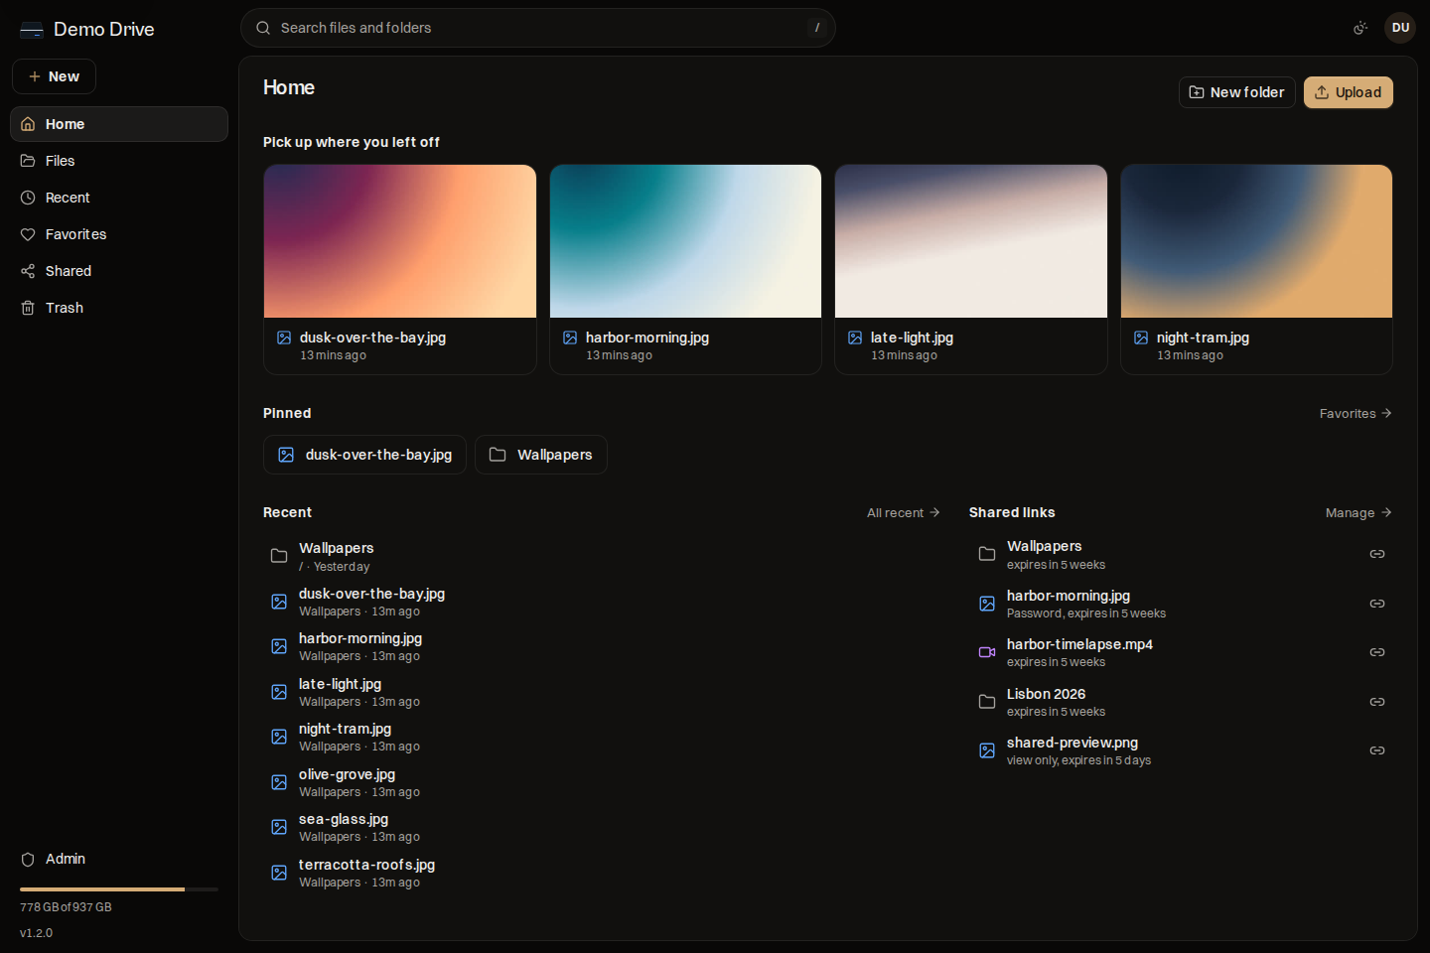
Task: Click the 778 GB of 937 GB text
Action: tap(66, 907)
